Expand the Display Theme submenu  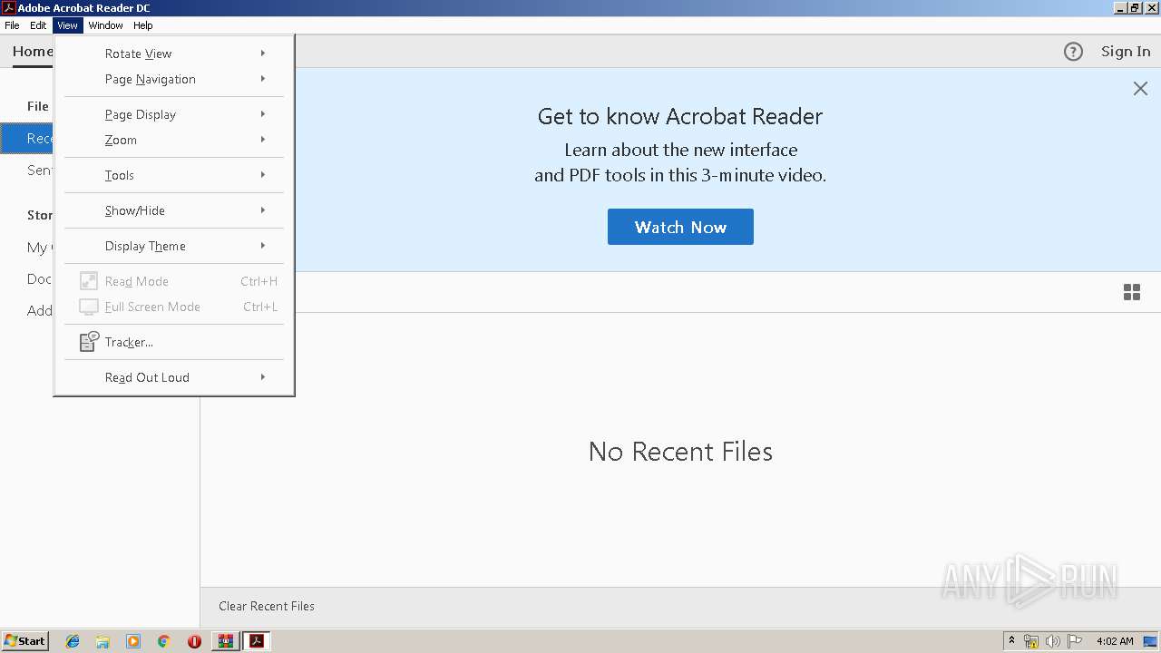pos(174,246)
